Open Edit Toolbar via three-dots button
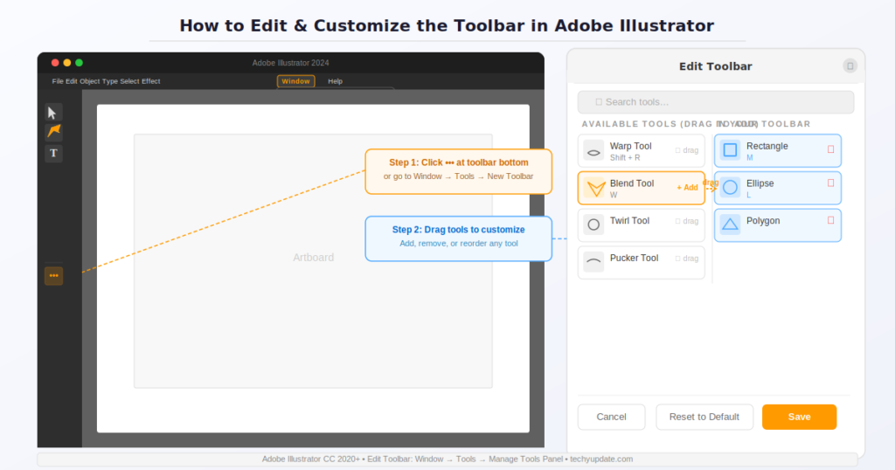This screenshot has width=895, height=470. (x=53, y=275)
